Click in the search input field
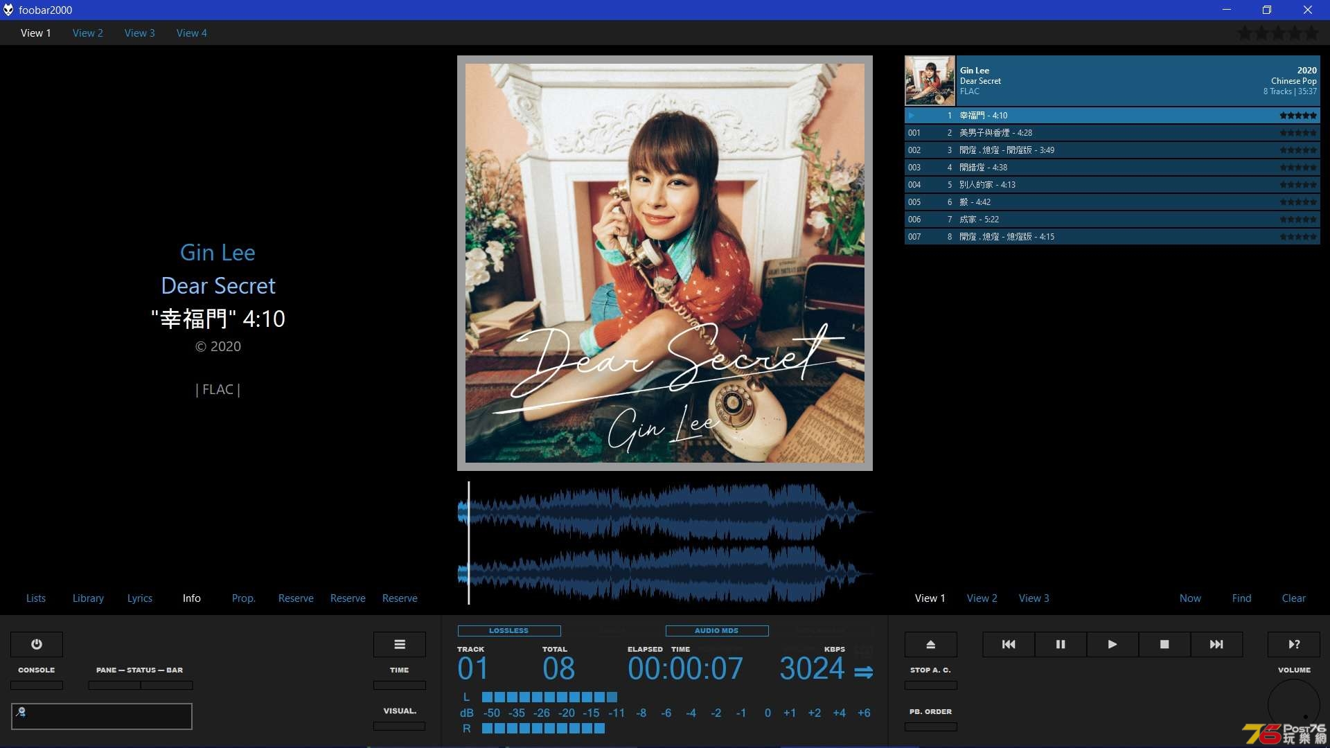This screenshot has width=1330, height=748. pyautogui.click(x=102, y=716)
